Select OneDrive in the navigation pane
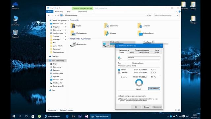 coord(55,57)
